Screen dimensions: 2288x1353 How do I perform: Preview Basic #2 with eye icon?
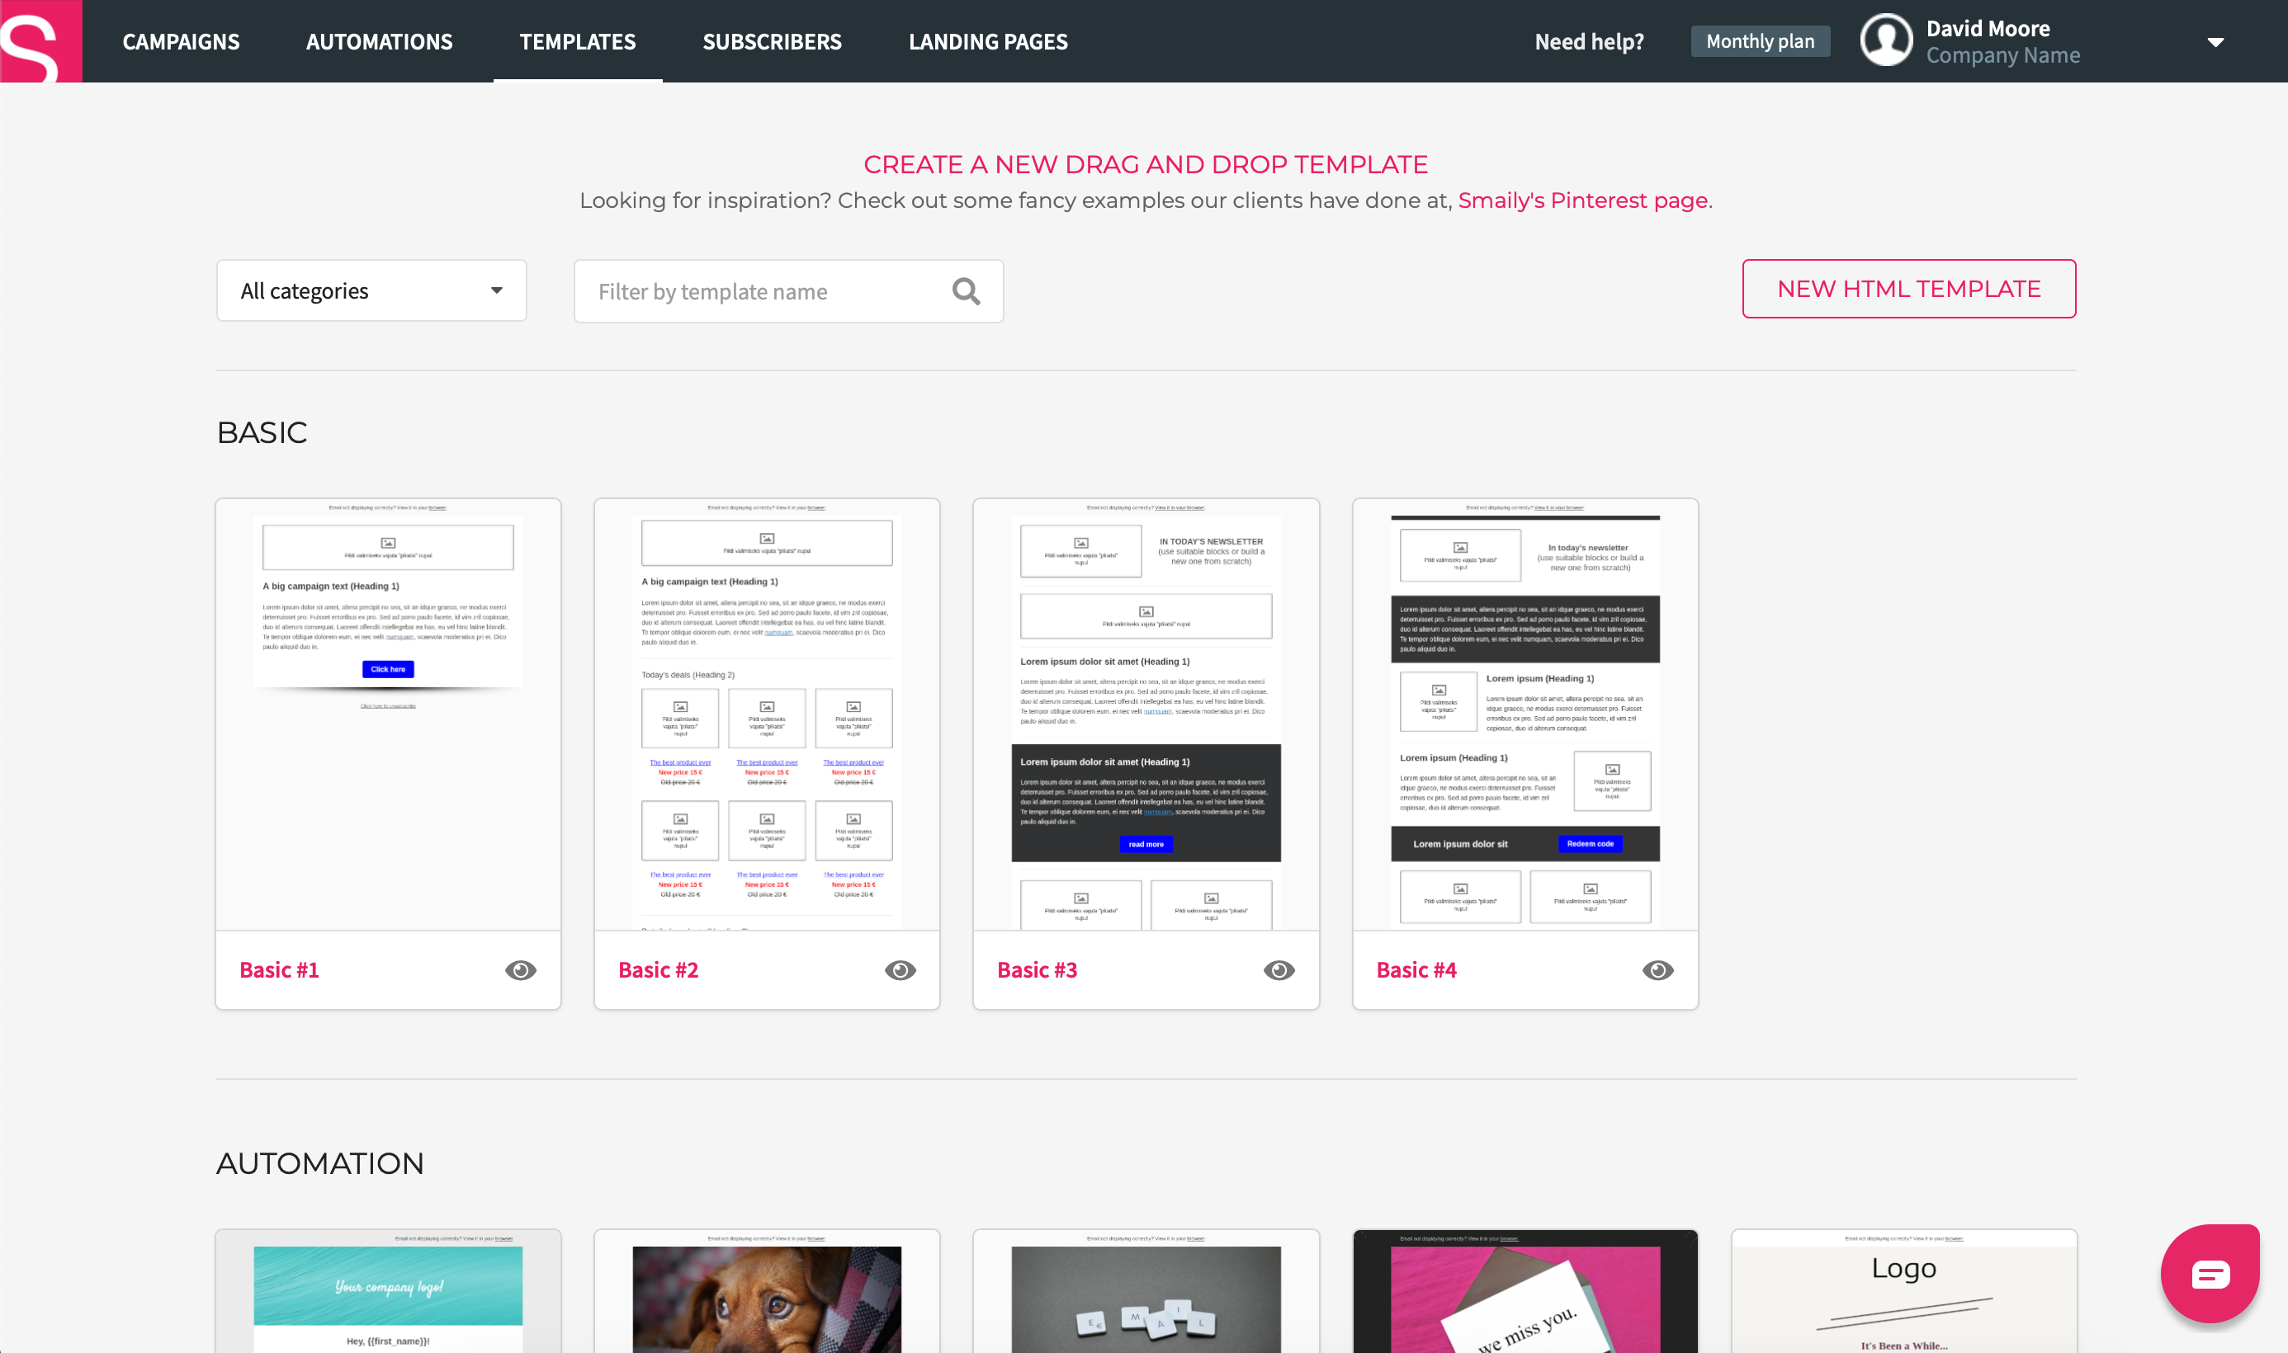pyautogui.click(x=900, y=970)
